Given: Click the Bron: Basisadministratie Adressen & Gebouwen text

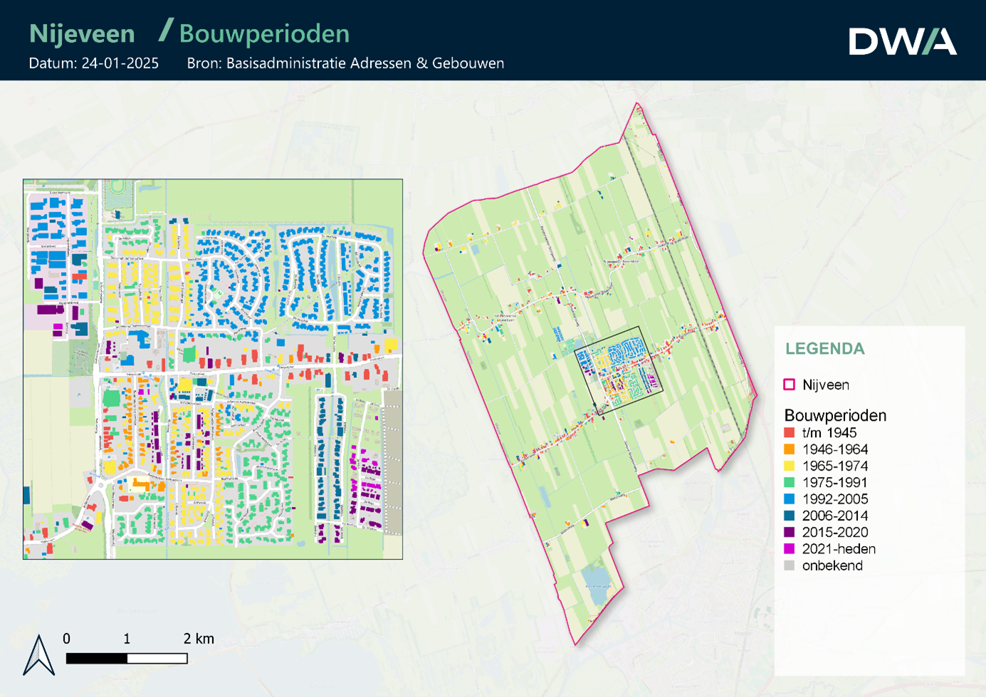Looking at the screenshot, I should coord(345,63).
